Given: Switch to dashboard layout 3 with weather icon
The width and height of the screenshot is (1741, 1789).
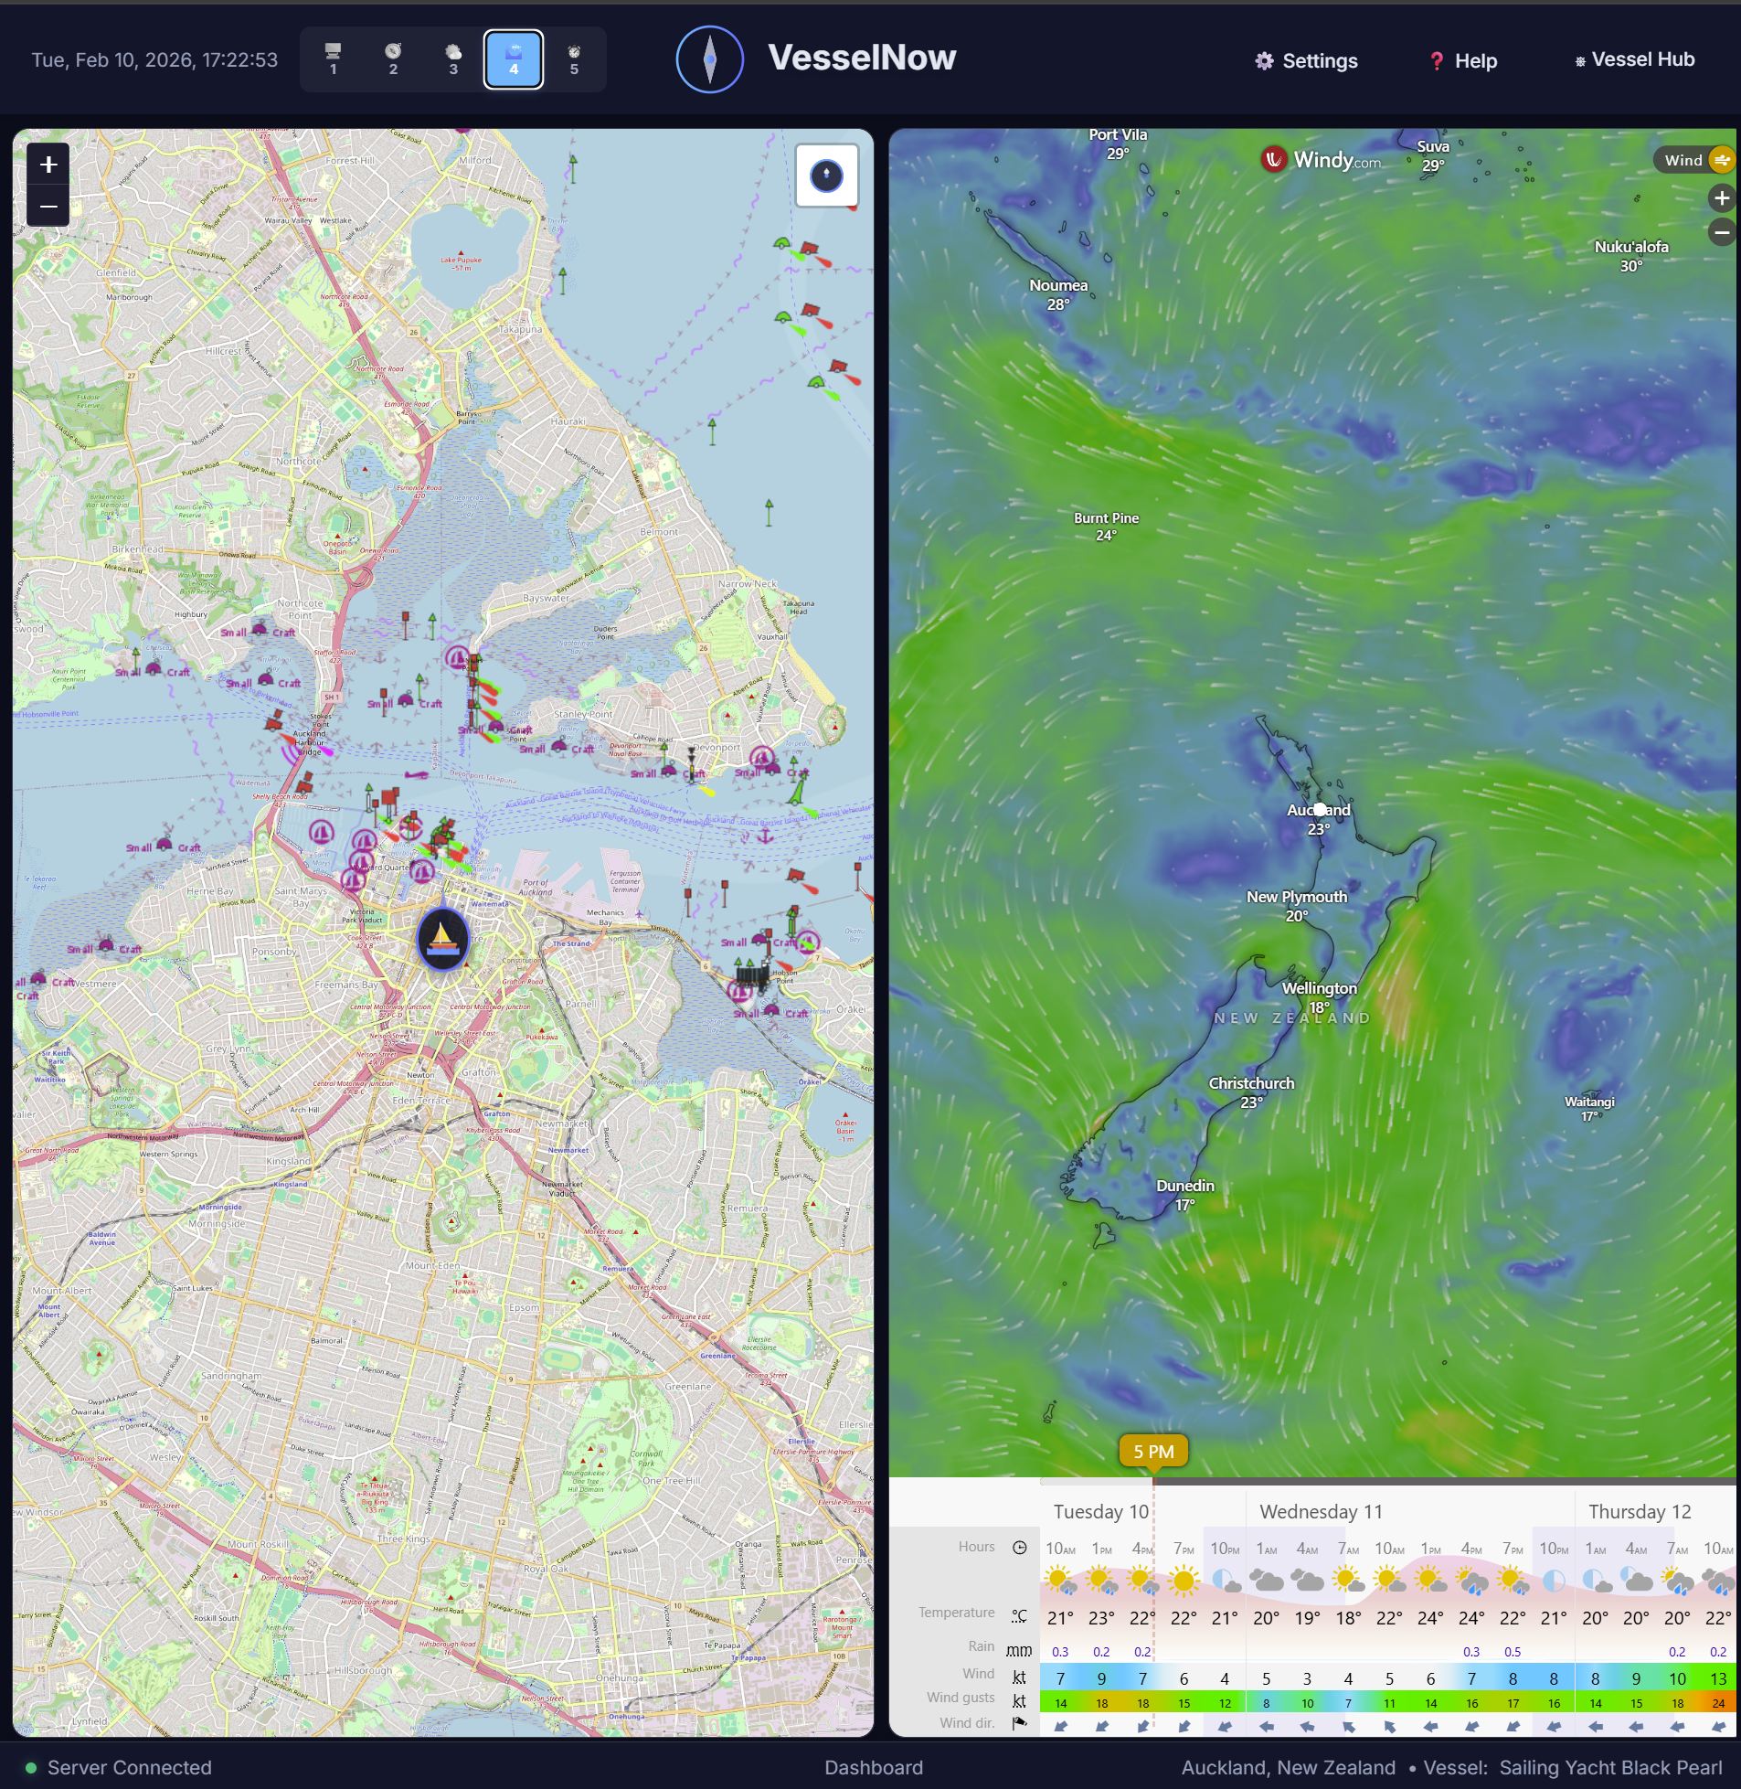Looking at the screenshot, I should coord(453,59).
